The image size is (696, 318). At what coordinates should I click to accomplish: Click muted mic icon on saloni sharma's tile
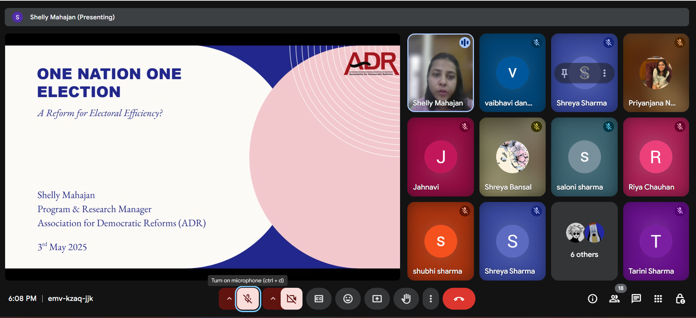pyautogui.click(x=609, y=127)
